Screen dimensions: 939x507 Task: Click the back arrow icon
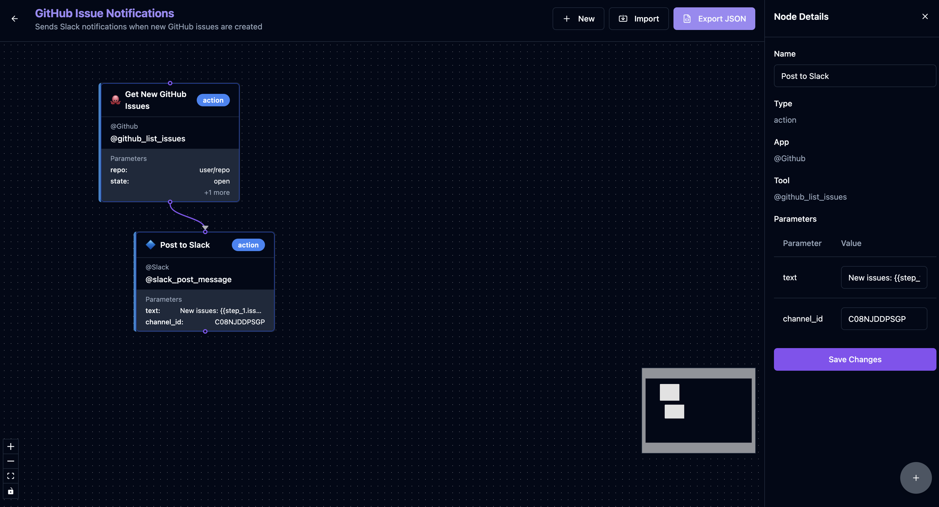click(15, 19)
